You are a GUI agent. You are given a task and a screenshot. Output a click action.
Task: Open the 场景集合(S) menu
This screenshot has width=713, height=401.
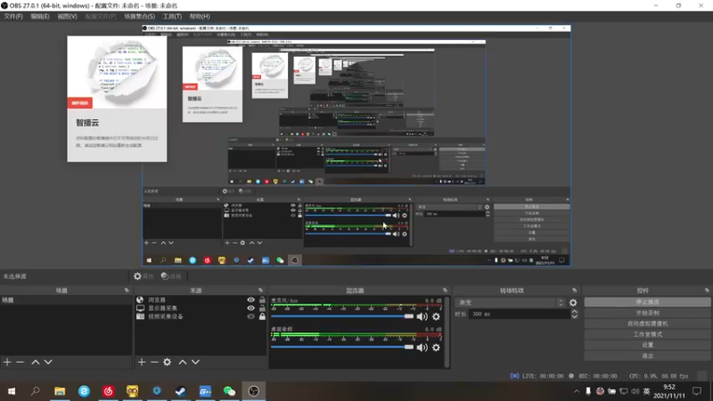click(140, 16)
